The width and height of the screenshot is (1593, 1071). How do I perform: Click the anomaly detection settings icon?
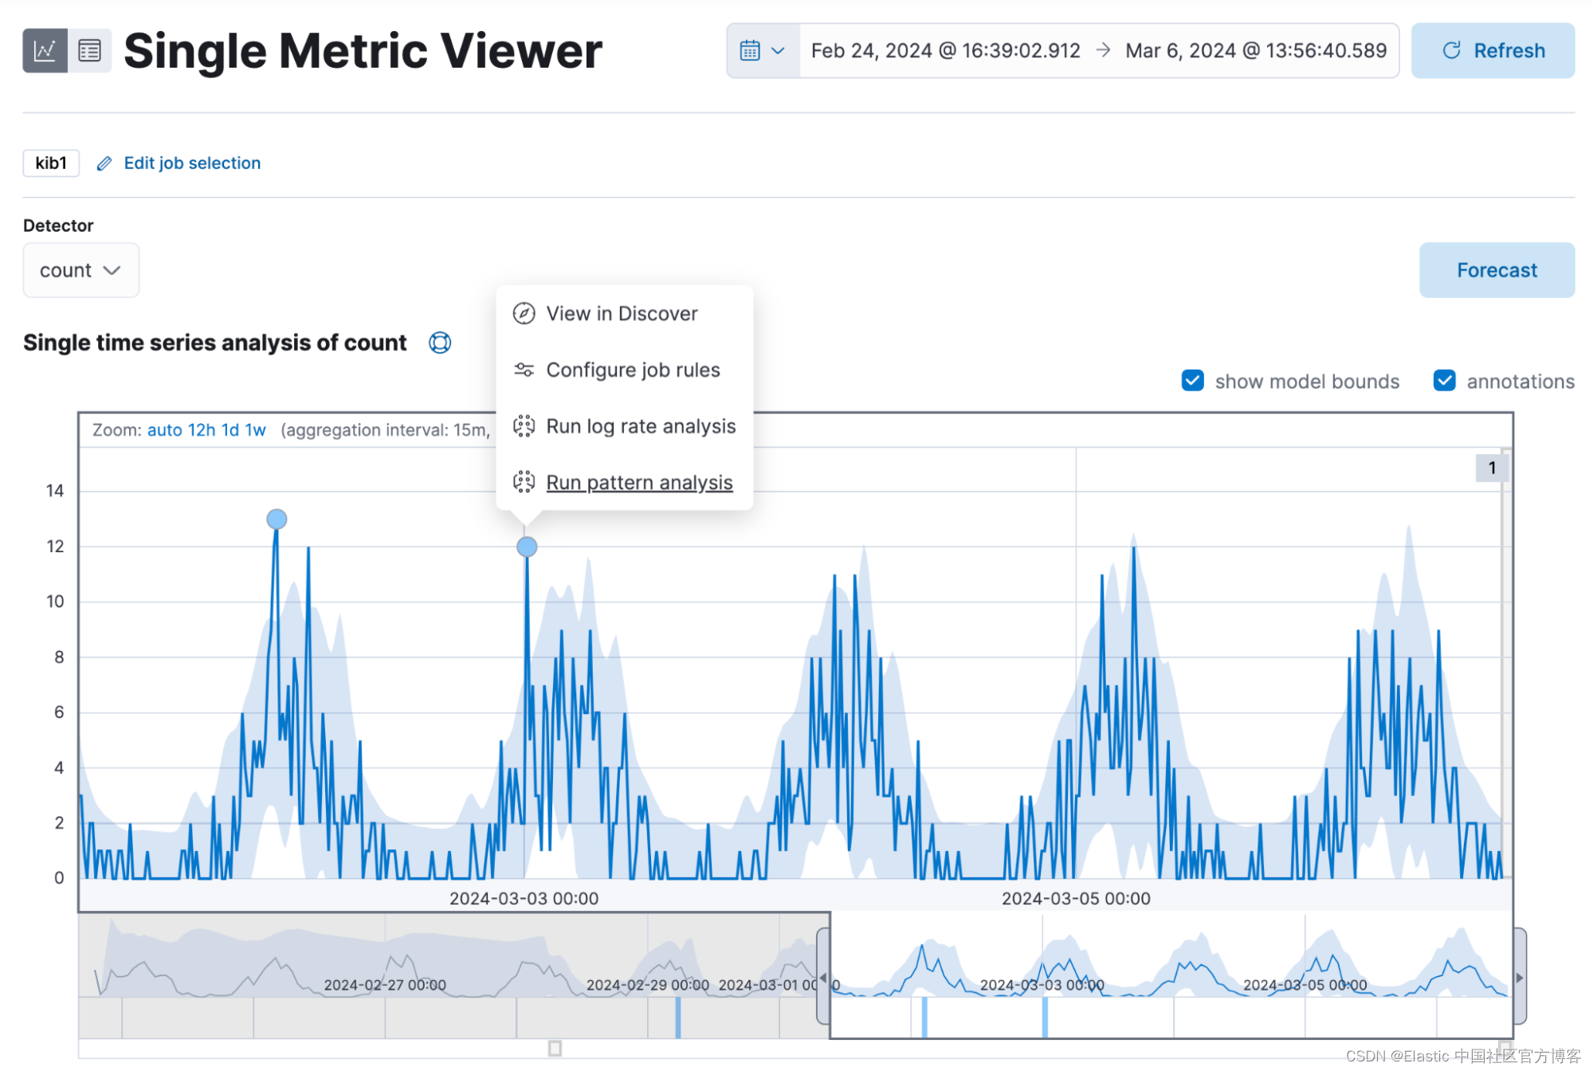[x=442, y=343]
